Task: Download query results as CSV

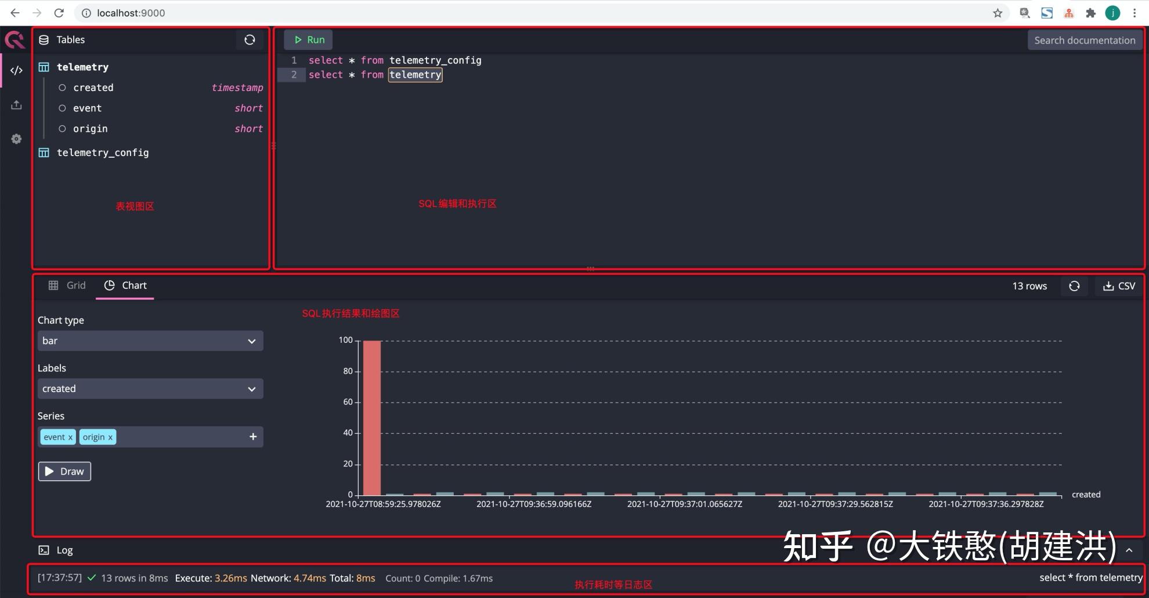Action: click(x=1119, y=286)
